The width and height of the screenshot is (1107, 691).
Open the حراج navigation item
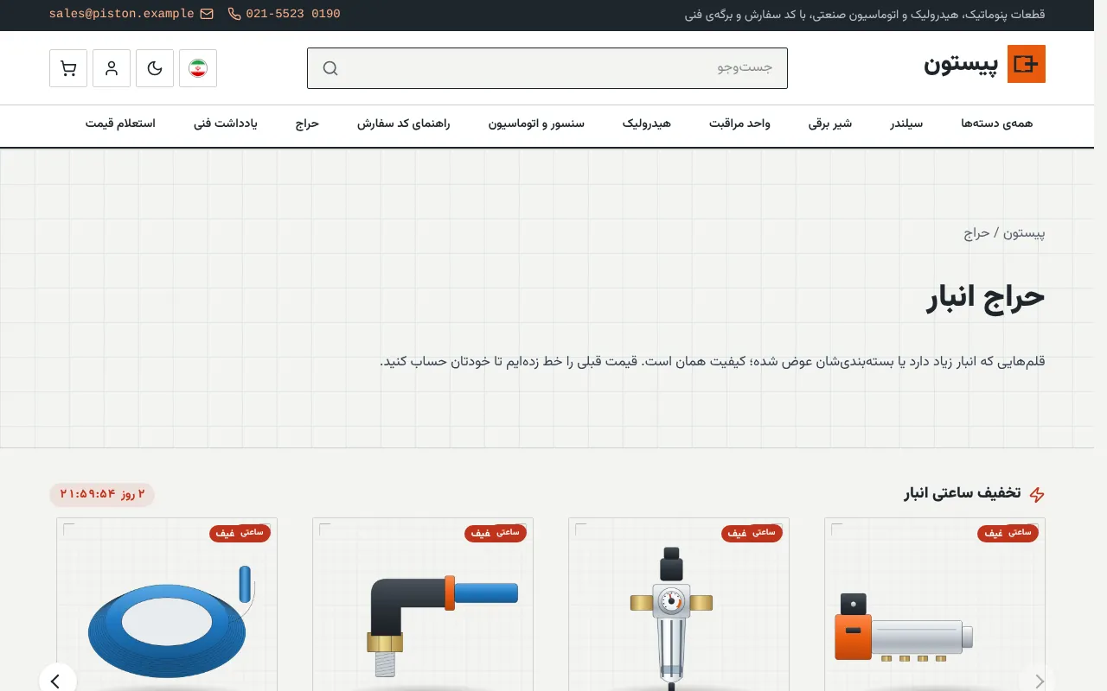click(308, 124)
